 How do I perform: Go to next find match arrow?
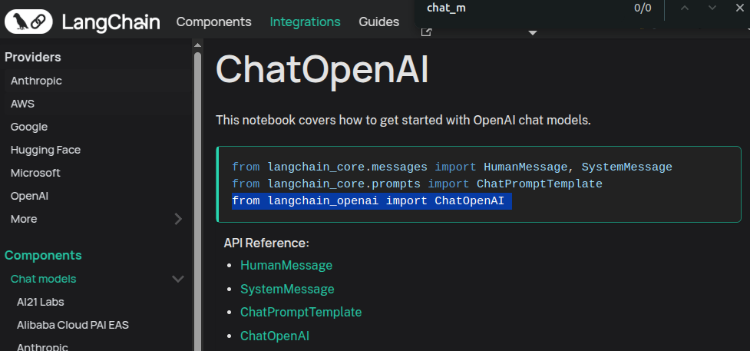712,8
